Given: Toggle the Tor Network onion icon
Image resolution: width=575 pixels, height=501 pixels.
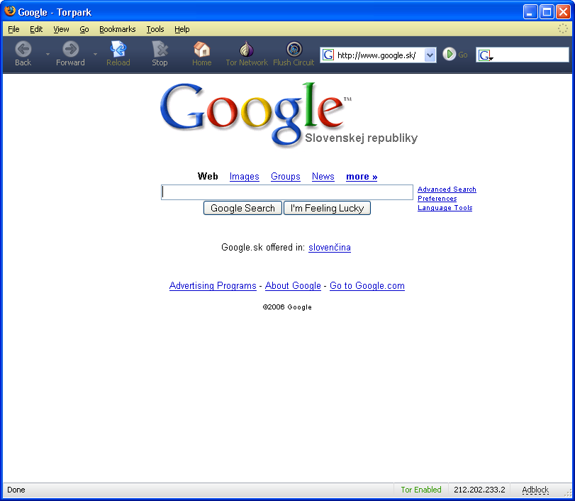Looking at the screenshot, I should pyautogui.click(x=247, y=49).
